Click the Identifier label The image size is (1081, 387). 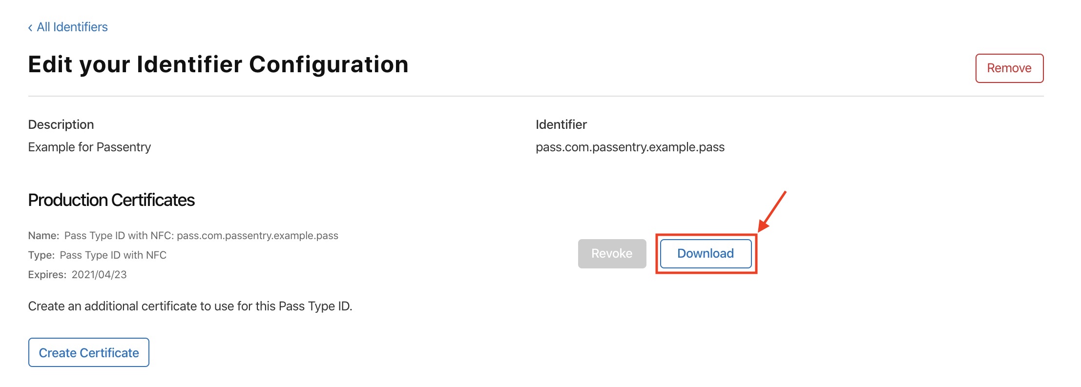(561, 124)
